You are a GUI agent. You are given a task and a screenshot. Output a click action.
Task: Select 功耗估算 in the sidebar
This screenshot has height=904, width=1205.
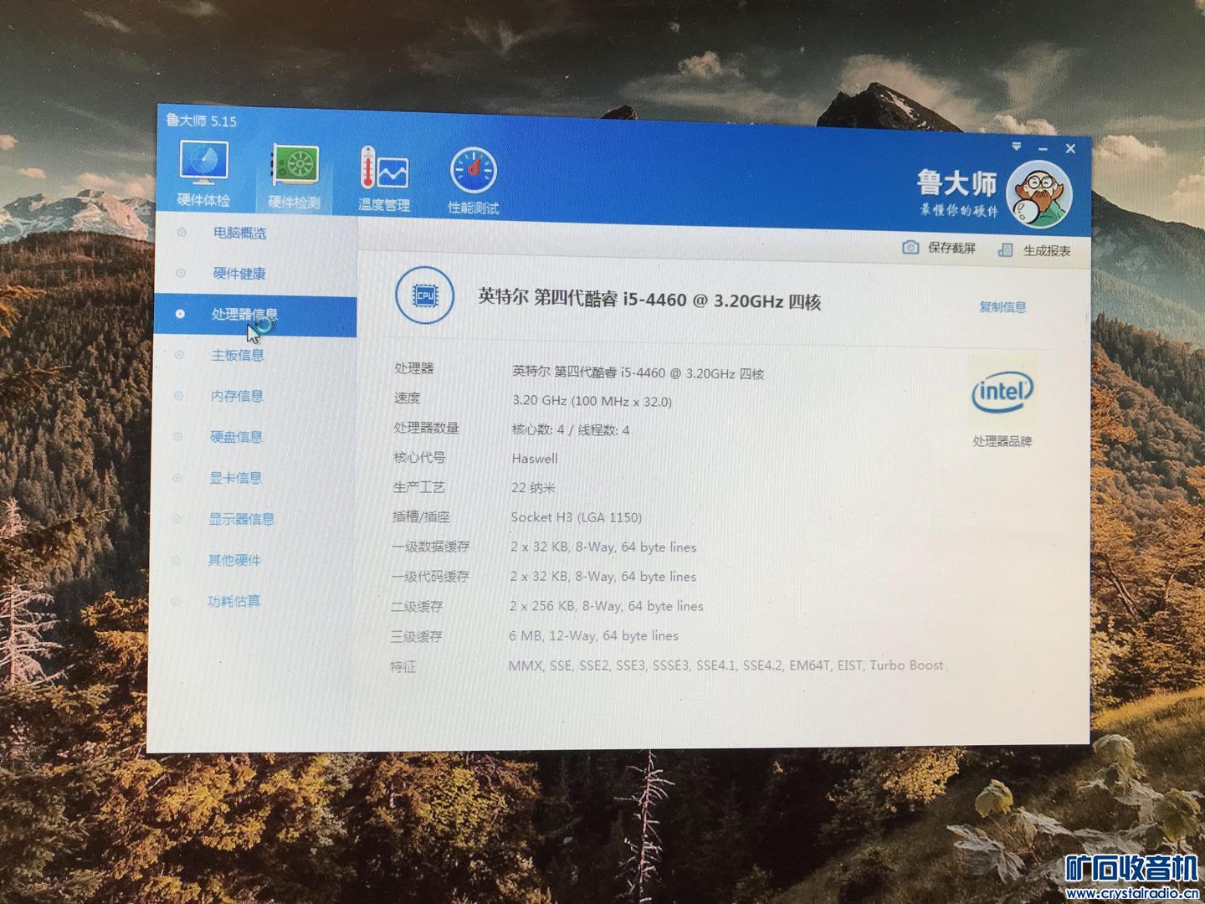tap(233, 601)
